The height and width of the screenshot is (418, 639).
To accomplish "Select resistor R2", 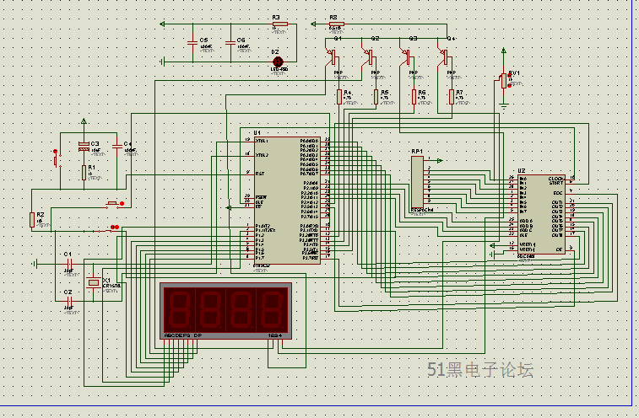I will [x=32, y=220].
